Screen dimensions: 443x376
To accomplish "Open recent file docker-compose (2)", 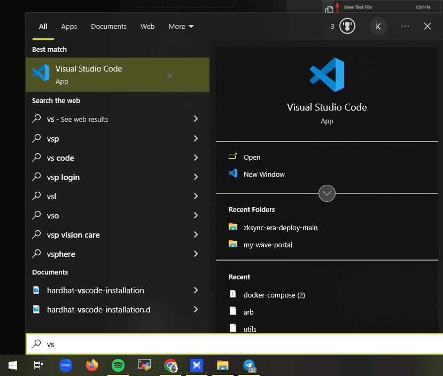I will 274,295.
